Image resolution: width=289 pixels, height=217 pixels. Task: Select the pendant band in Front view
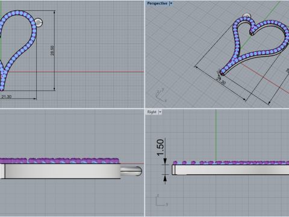click(x=60, y=171)
